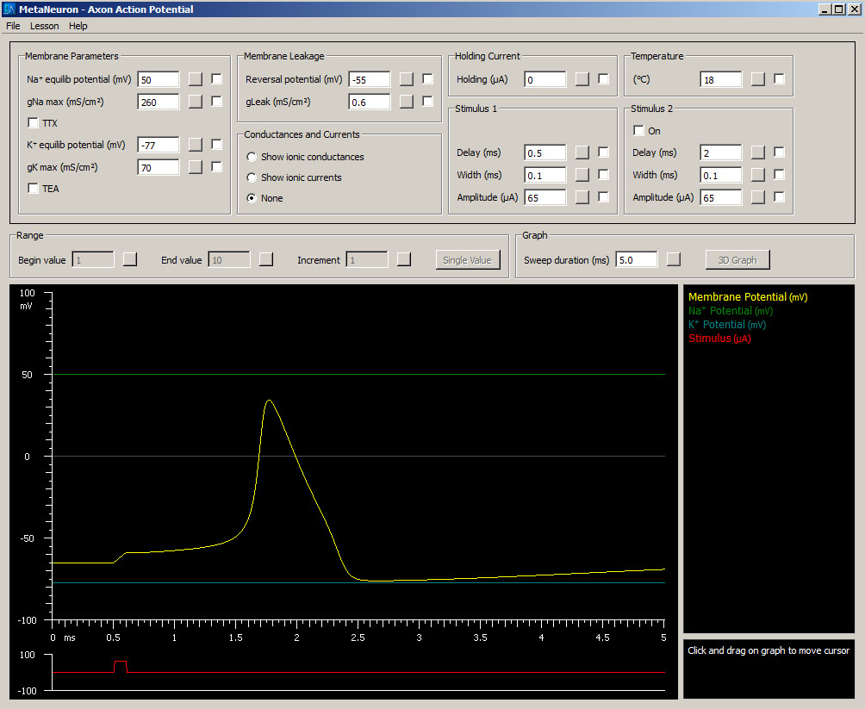The width and height of the screenshot is (865, 709).
Task: Tick checkbox in Stimulus 1 Amplitude row
Action: 603,196
